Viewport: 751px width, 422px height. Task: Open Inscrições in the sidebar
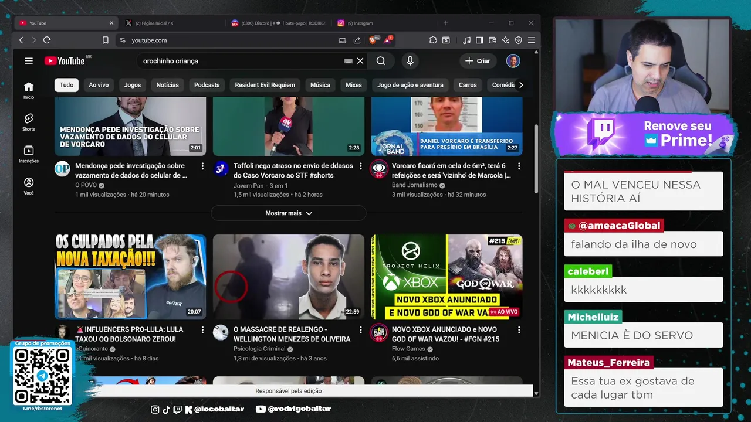pos(29,154)
